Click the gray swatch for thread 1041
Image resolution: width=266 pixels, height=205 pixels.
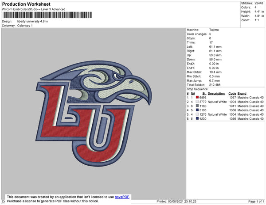click(197, 106)
